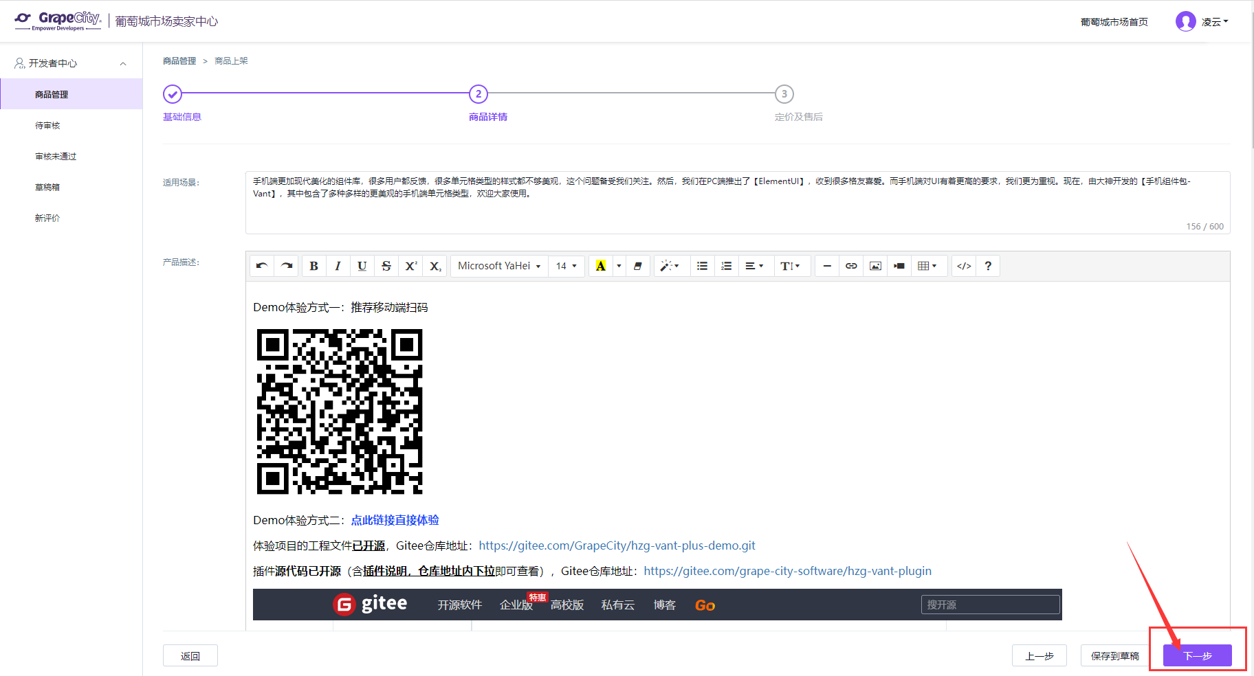Click the user avatar icon
Viewport: 1254px width, 676px height.
point(1186,21)
